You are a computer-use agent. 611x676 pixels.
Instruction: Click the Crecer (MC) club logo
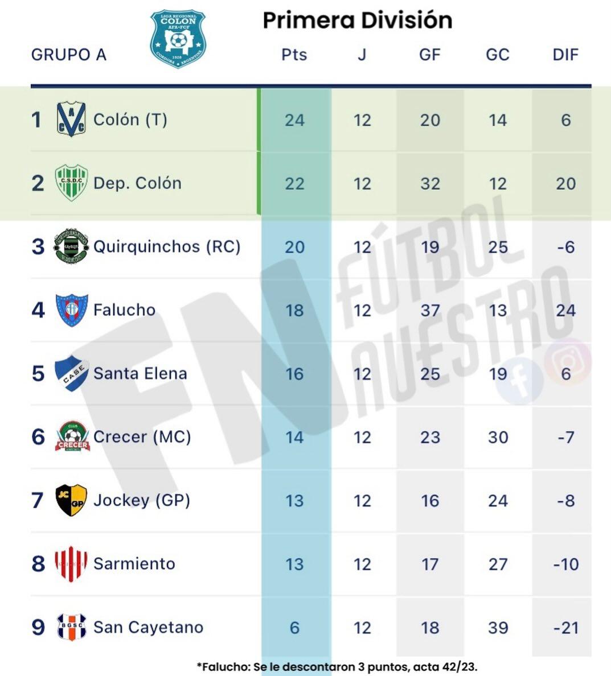72,436
